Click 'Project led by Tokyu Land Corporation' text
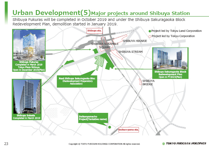209x148 pixels. pos(176,31)
